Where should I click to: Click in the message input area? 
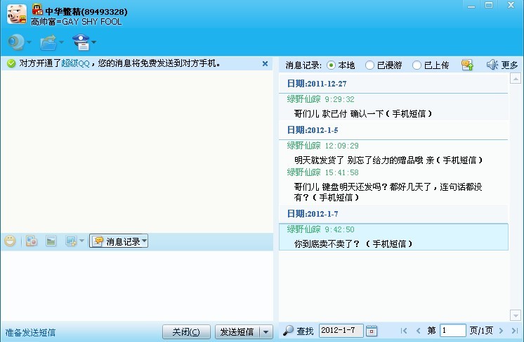[137, 286]
